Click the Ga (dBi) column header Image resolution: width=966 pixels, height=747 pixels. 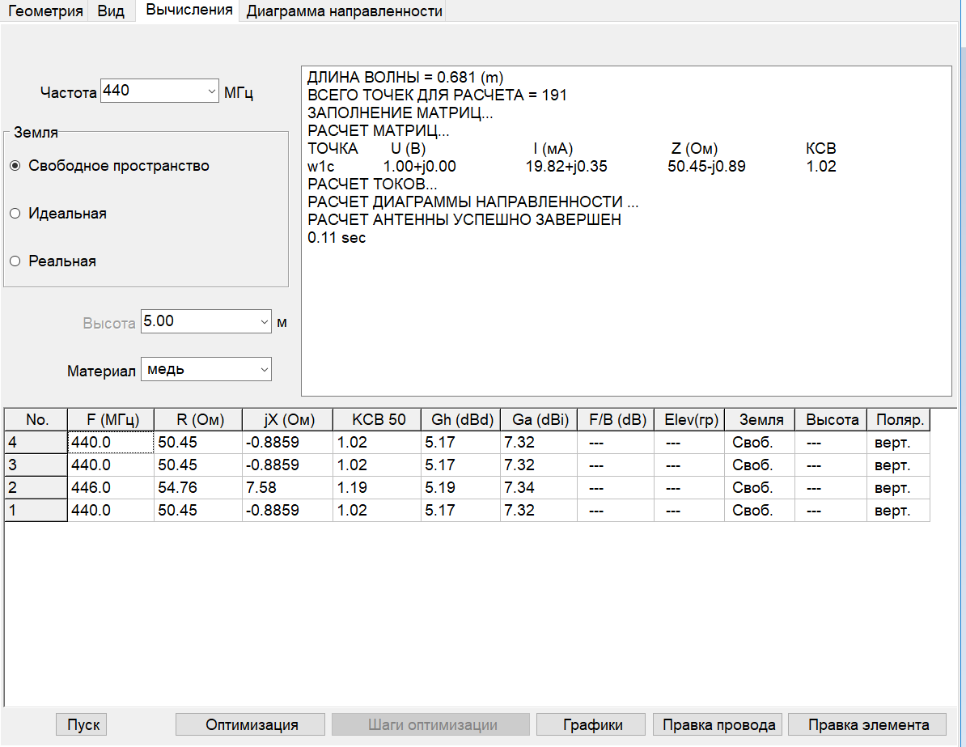539,420
